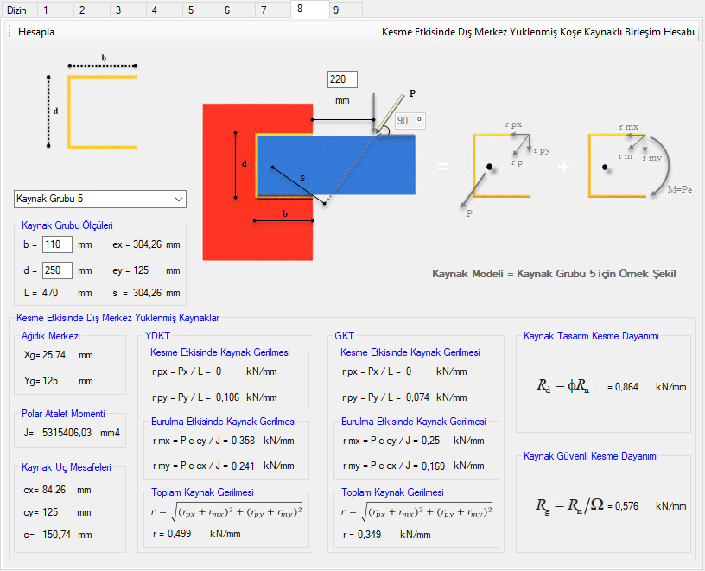Select tab 8
Screen dimensions: 705x571
click(310, 9)
